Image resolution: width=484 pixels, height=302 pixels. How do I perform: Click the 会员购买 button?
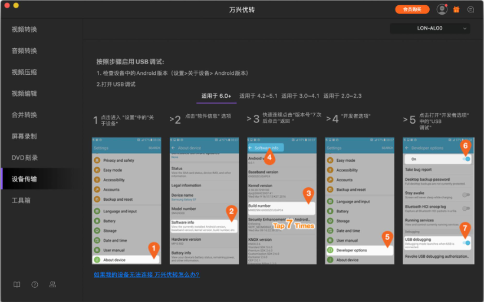[x=412, y=9]
